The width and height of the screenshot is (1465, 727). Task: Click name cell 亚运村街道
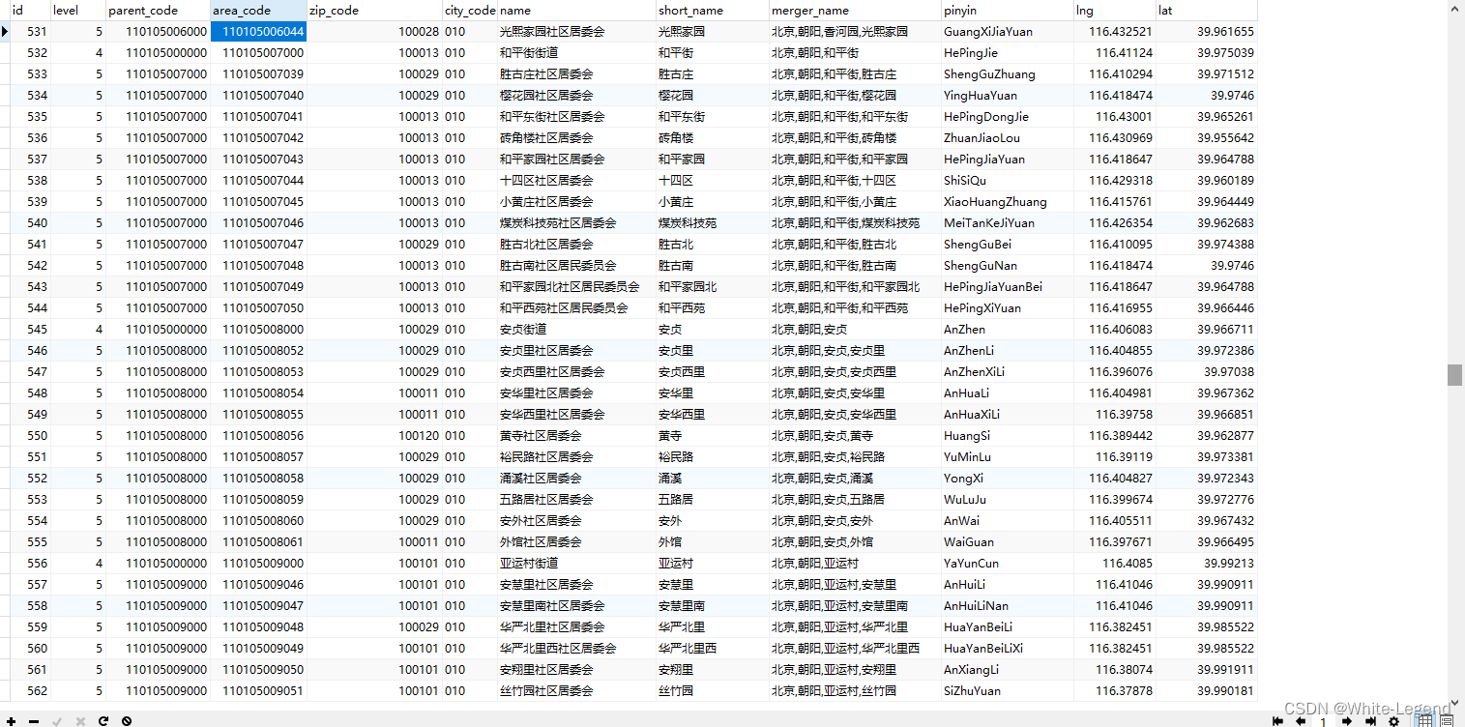[x=576, y=564]
